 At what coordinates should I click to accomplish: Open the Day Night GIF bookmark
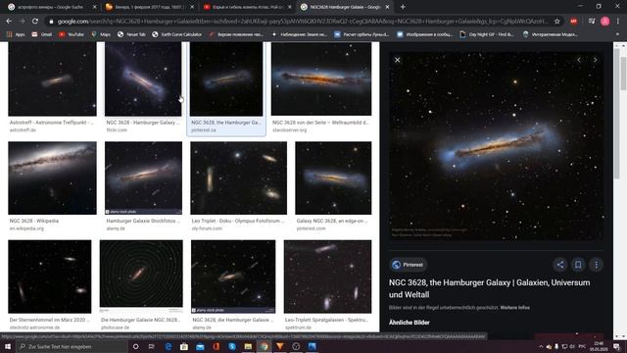487,35
